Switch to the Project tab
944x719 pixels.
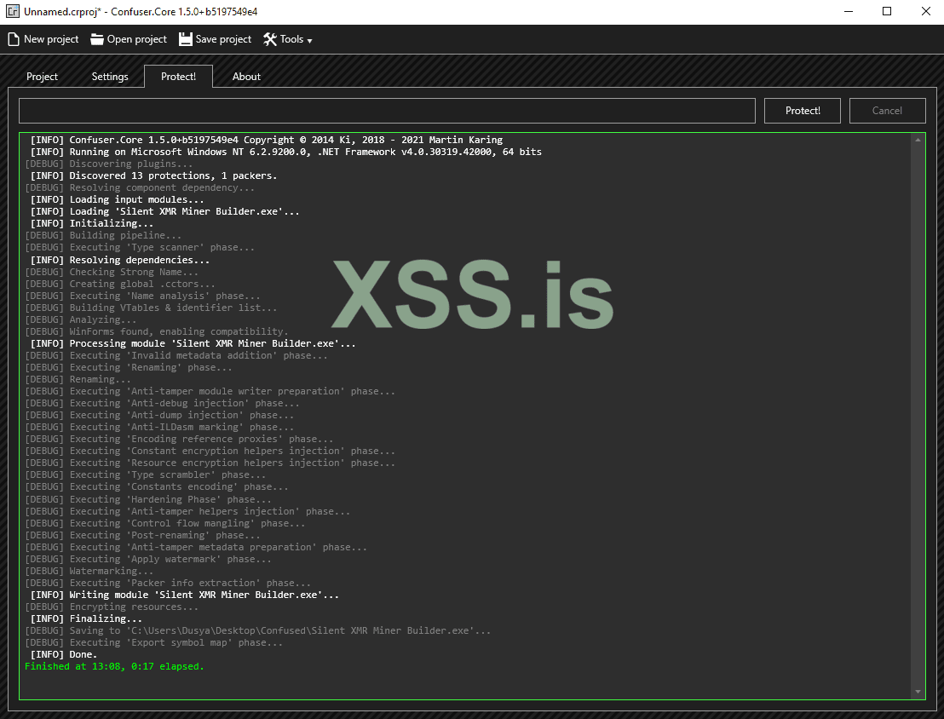[42, 77]
